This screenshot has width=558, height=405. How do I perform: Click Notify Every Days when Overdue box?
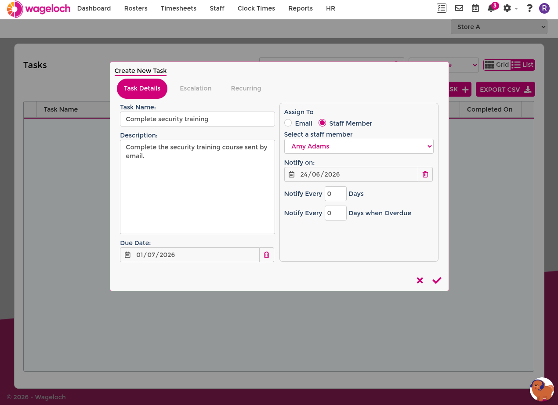coord(336,213)
